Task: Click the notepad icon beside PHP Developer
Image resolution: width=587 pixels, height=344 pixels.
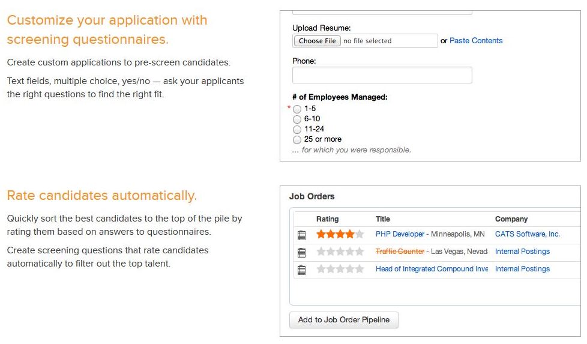Action: coord(302,235)
